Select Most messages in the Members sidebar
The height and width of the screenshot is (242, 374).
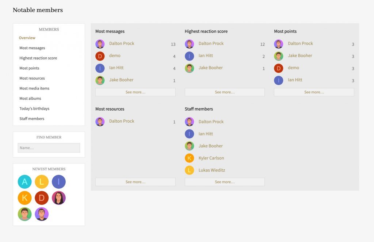click(32, 48)
